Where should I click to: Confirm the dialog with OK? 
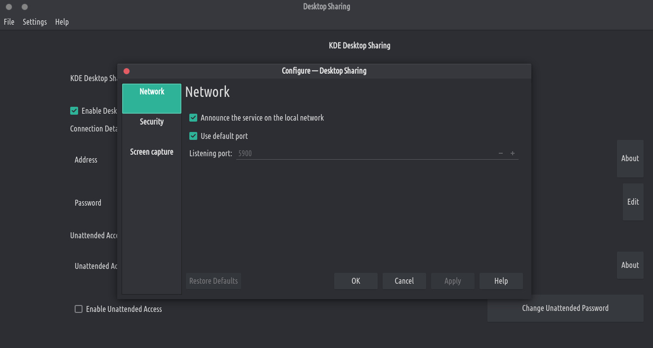coord(356,281)
